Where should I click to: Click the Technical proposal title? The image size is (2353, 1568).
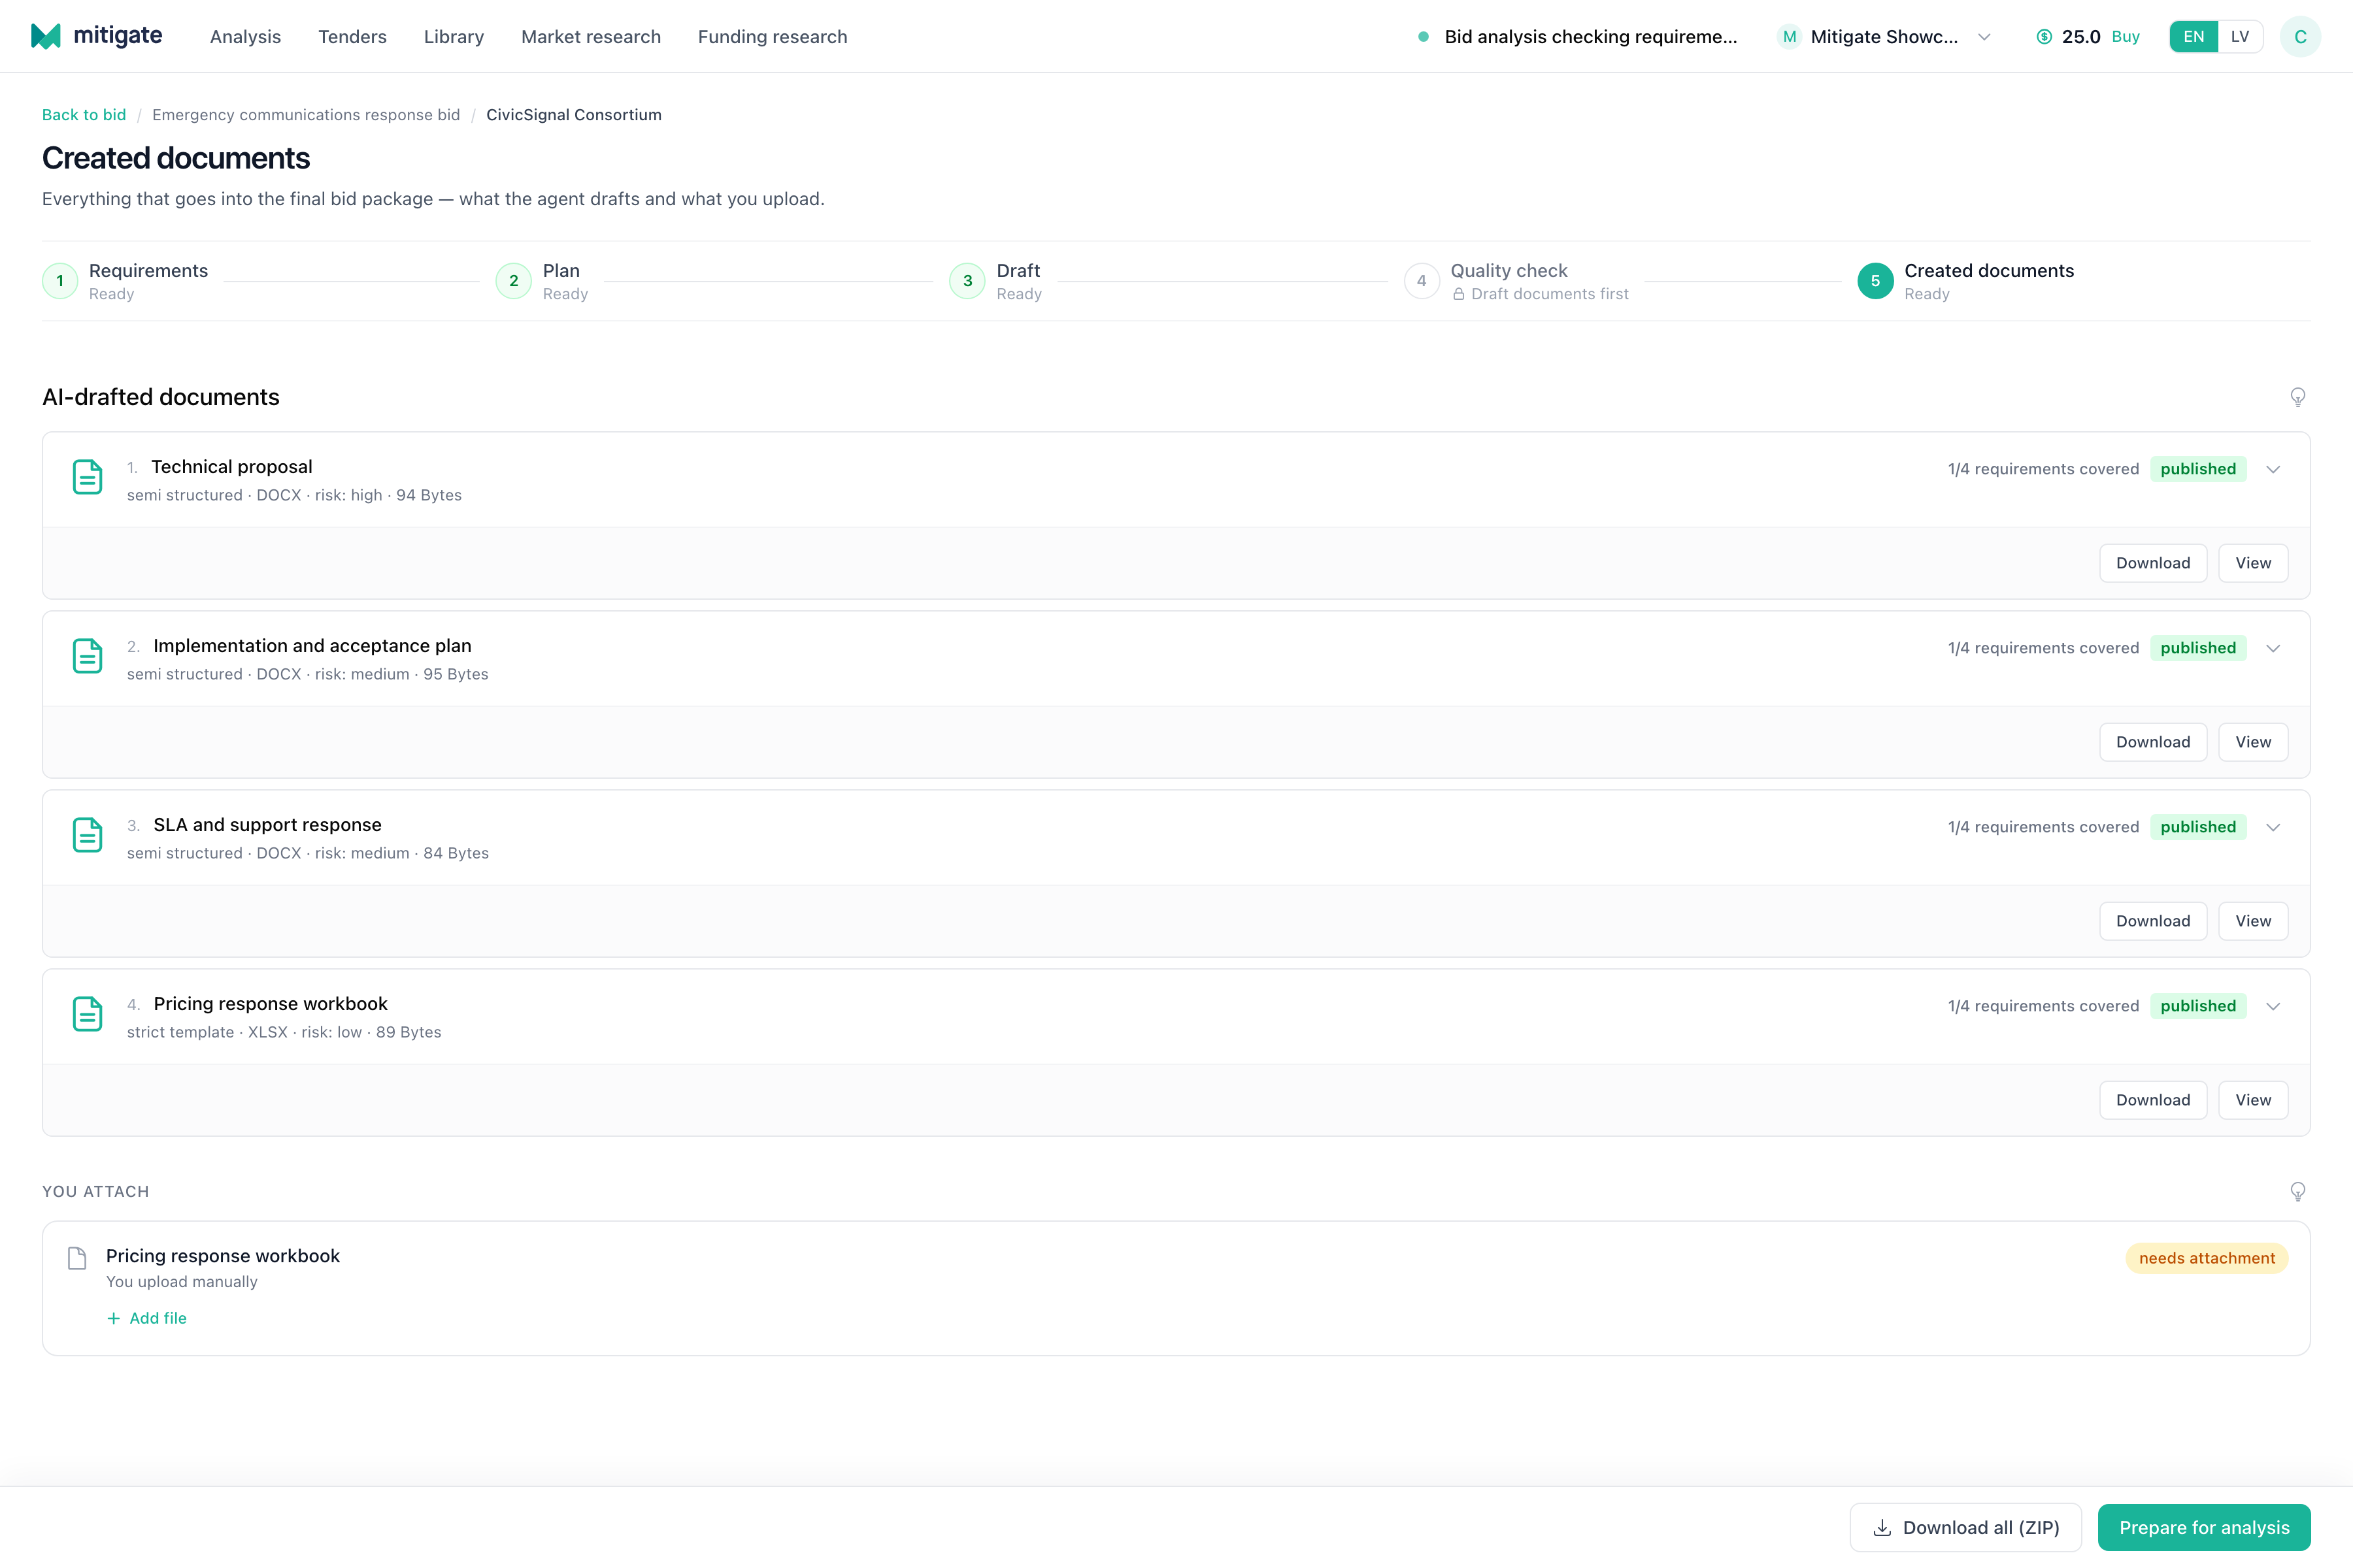(231, 467)
